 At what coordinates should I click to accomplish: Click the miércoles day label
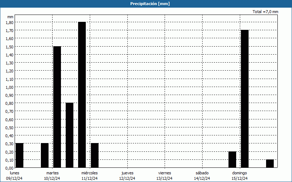(89, 173)
